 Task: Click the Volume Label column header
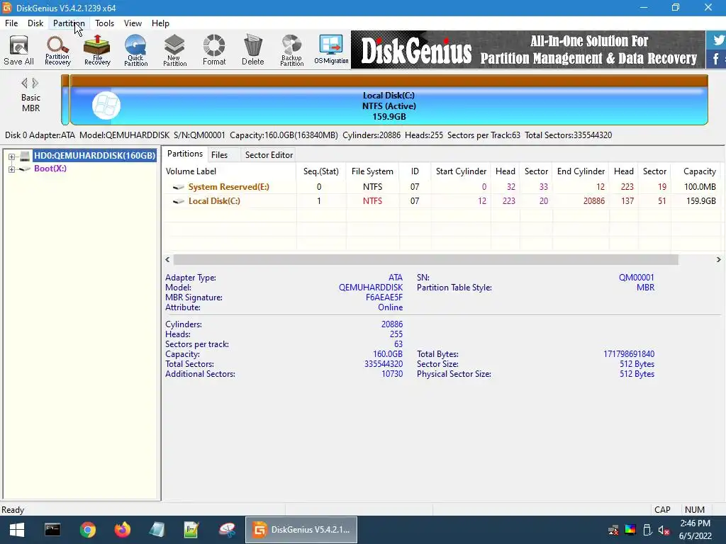230,171
